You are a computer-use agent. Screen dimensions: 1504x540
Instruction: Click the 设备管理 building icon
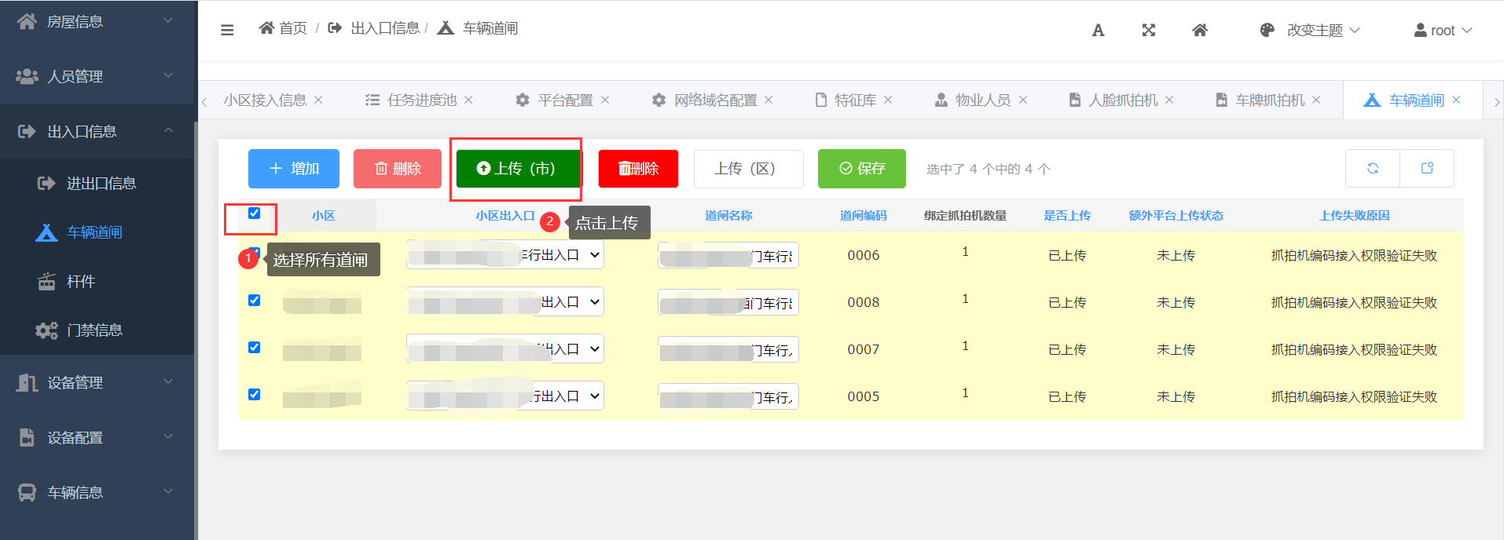click(27, 382)
